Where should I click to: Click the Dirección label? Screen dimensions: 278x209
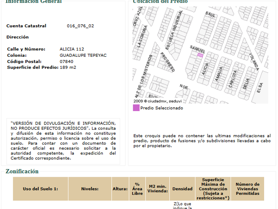(18, 37)
